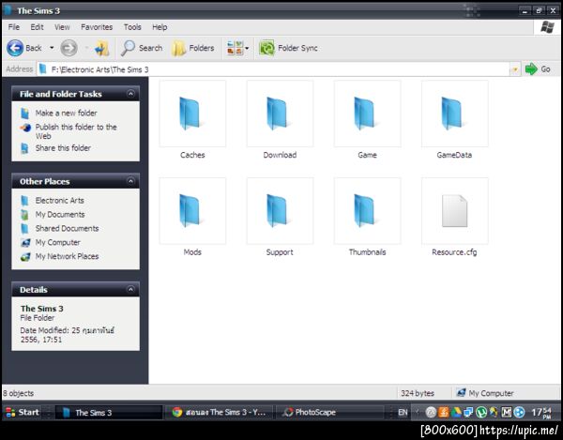
Task: Click the Share this folder icon
Action: (24, 148)
